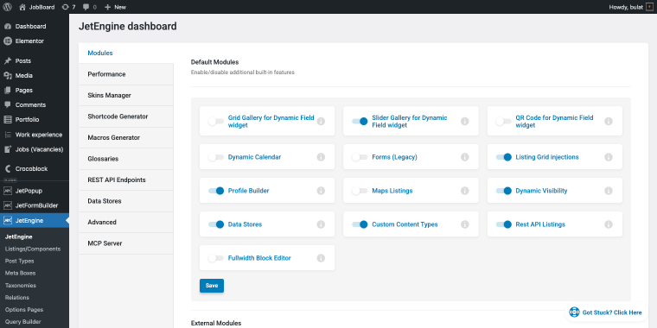Open the Query Builder submenu item

(x=23, y=322)
